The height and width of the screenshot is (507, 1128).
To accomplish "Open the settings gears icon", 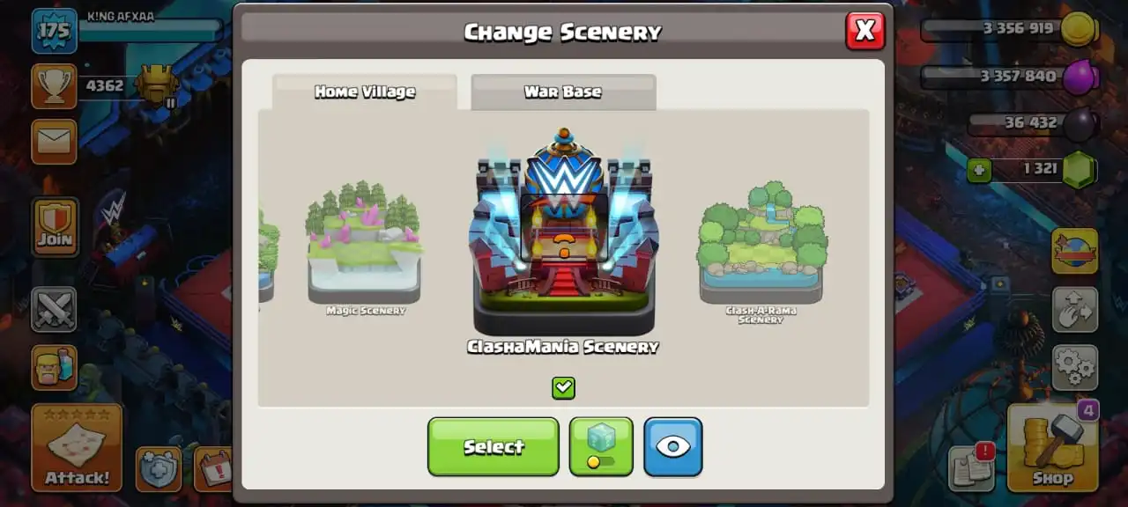I will pos(1074,367).
